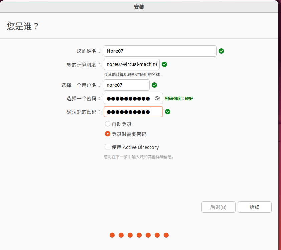Show the password using the eye icon

point(157,98)
